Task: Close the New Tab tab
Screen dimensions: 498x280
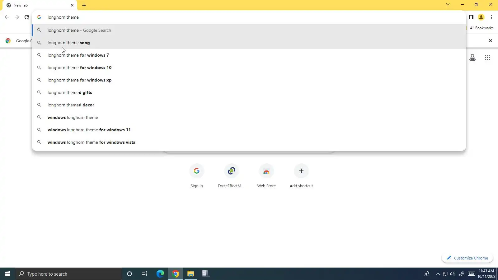Action: 72,5
